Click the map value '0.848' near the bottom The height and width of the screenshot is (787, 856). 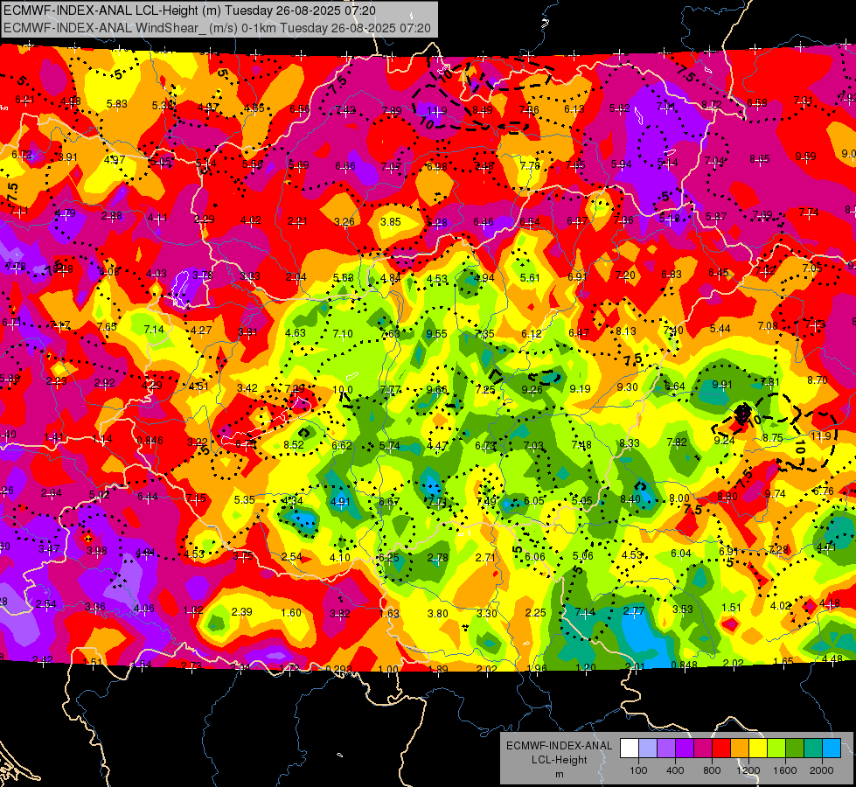click(x=684, y=665)
